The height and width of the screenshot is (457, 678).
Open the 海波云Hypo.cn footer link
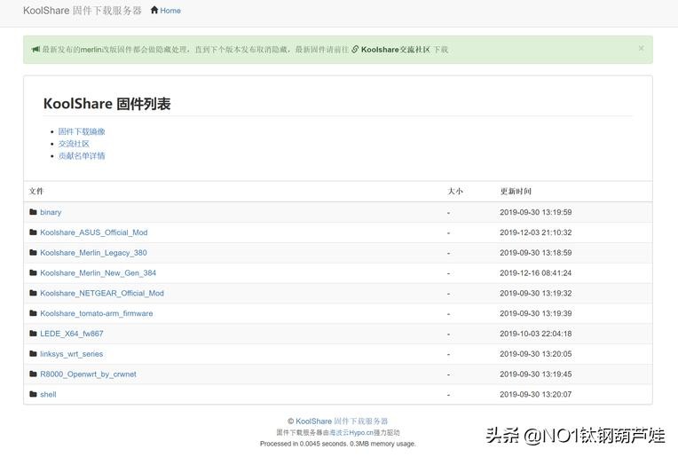(x=351, y=432)
